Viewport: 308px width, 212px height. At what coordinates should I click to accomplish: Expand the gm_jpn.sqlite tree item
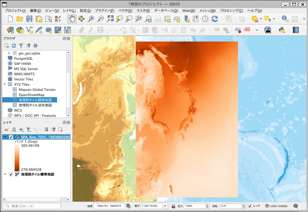(x=9, y=53)
